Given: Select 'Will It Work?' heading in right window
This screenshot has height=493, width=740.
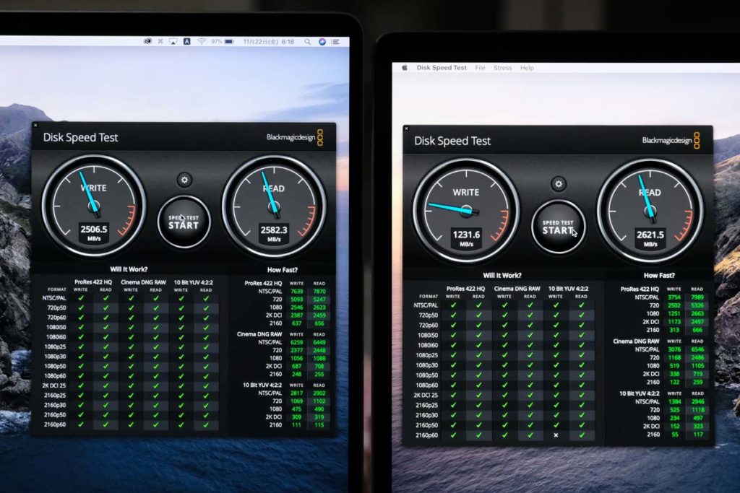Looking at the screenshot, I should [502, 275].
